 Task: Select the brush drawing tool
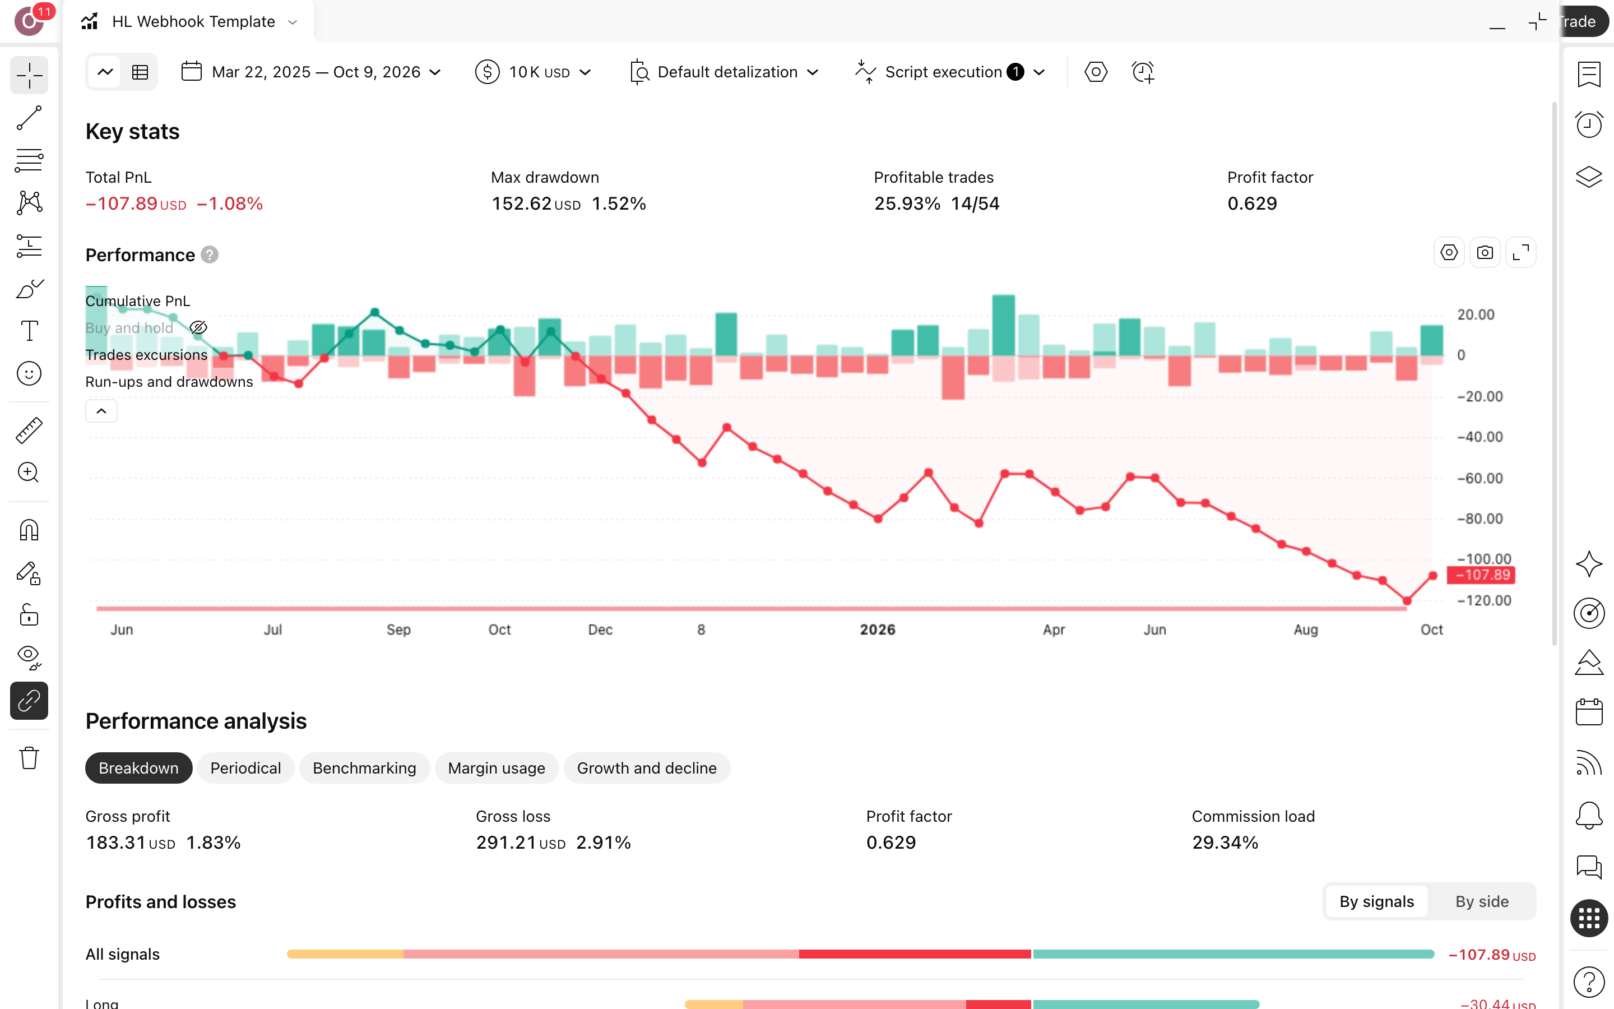coord(29,289)
